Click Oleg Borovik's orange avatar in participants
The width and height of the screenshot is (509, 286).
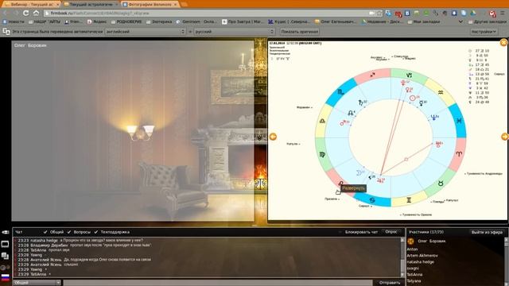pos(410,241)
